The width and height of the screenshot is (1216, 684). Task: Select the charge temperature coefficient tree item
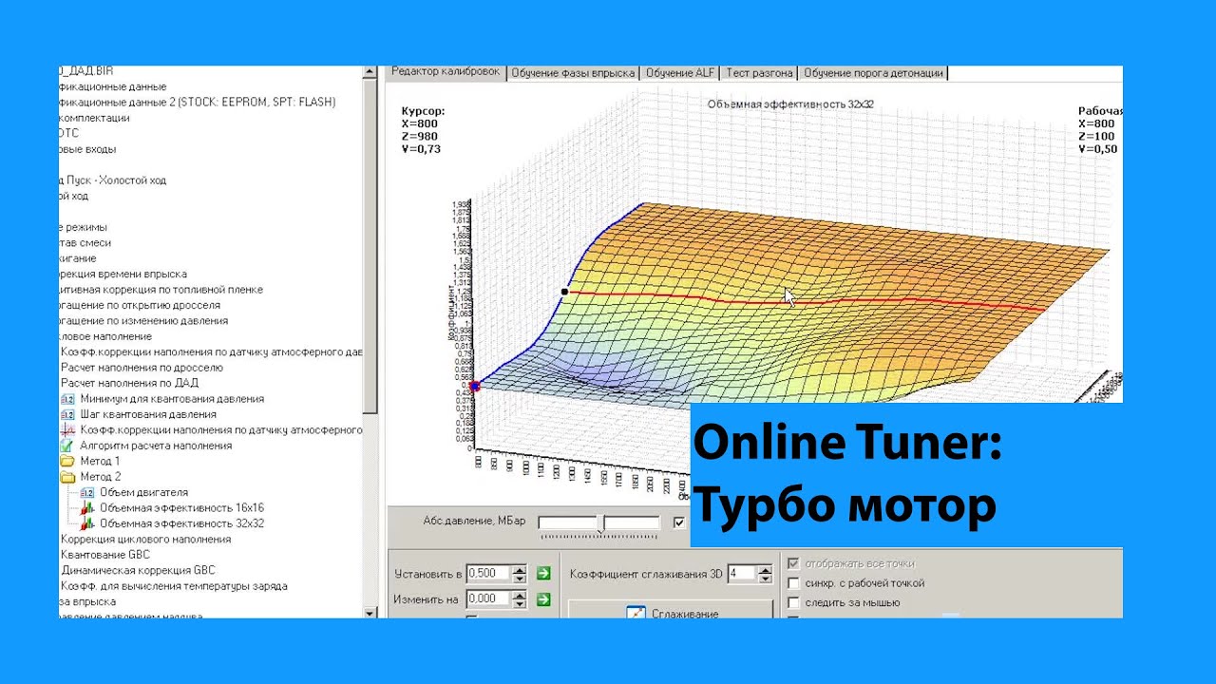[173, 586]
